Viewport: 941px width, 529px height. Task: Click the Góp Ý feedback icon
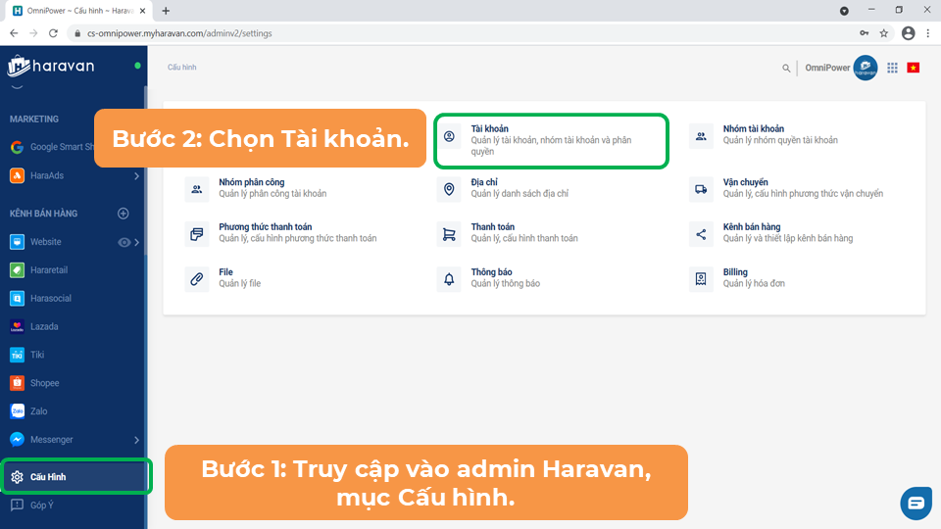click(x=17, y=505)
